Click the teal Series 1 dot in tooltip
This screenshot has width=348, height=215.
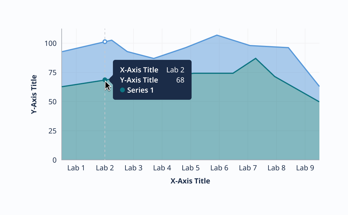(122, 90)
